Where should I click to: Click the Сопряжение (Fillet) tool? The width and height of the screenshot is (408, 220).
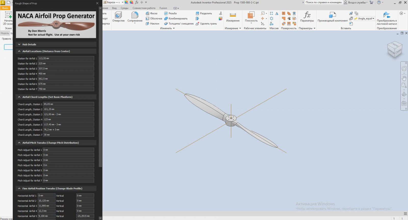coord(135,17)
